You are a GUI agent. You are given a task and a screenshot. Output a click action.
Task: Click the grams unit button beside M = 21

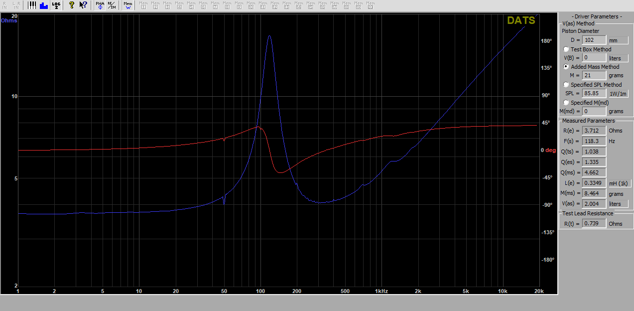point(616,76)
